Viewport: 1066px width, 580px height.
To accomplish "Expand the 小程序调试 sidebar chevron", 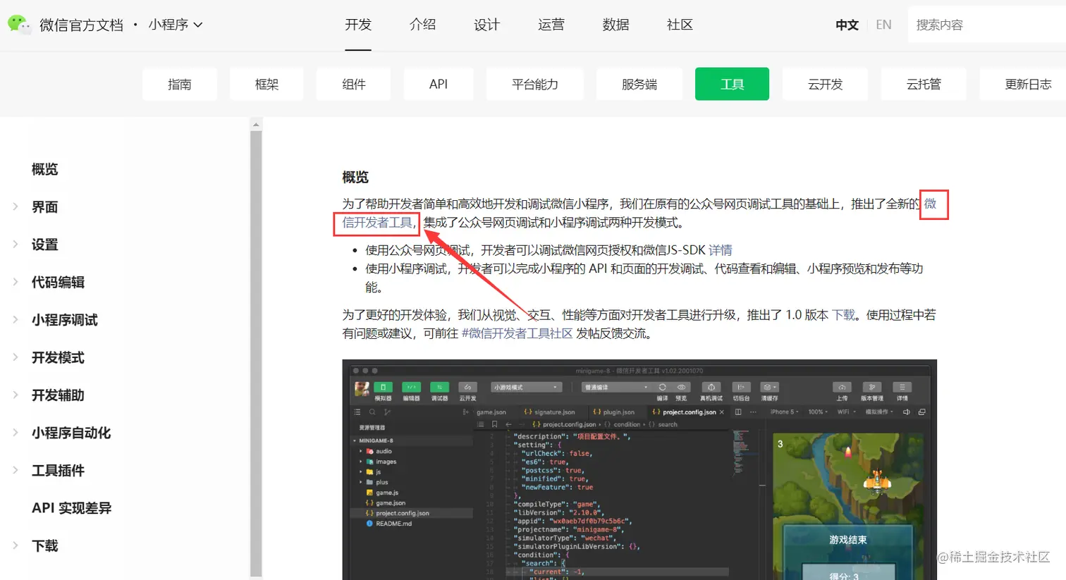I will (16, 319).
